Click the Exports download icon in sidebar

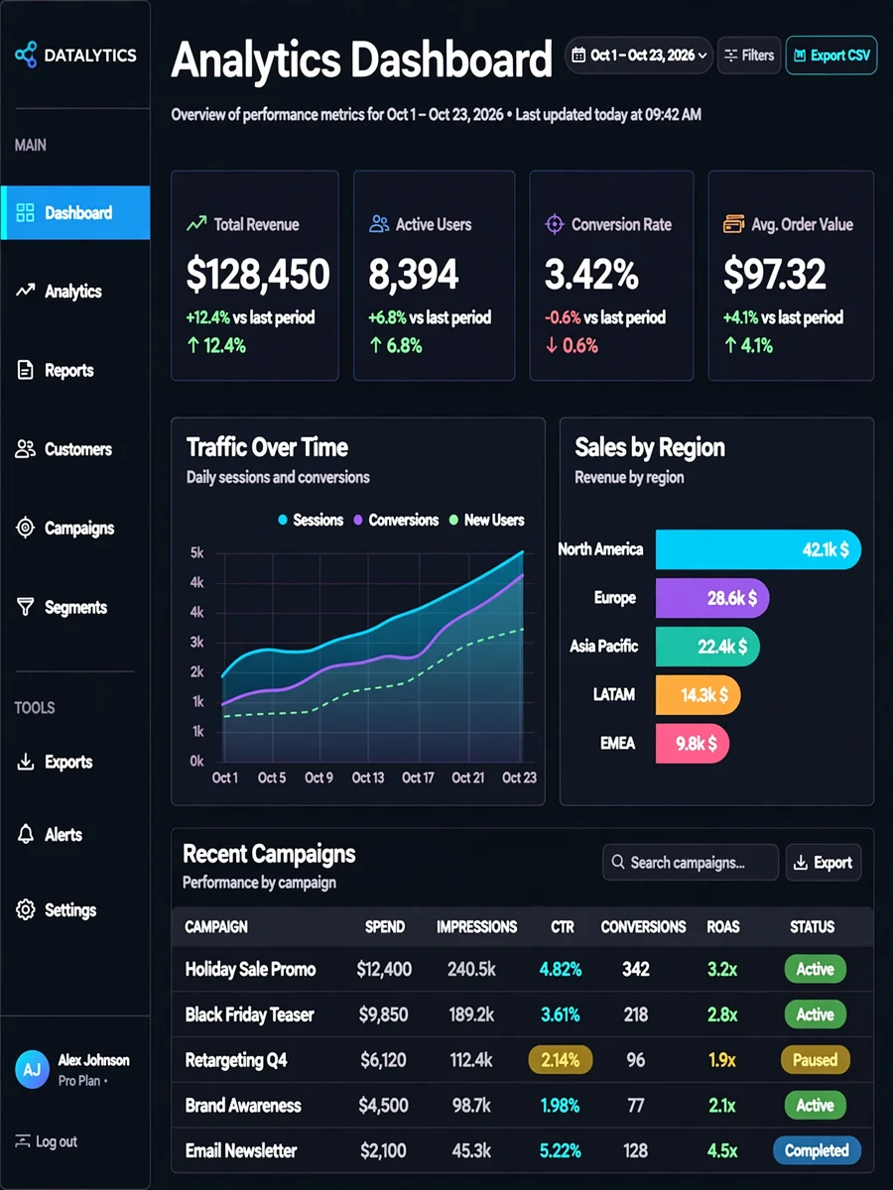coord(26,762)
